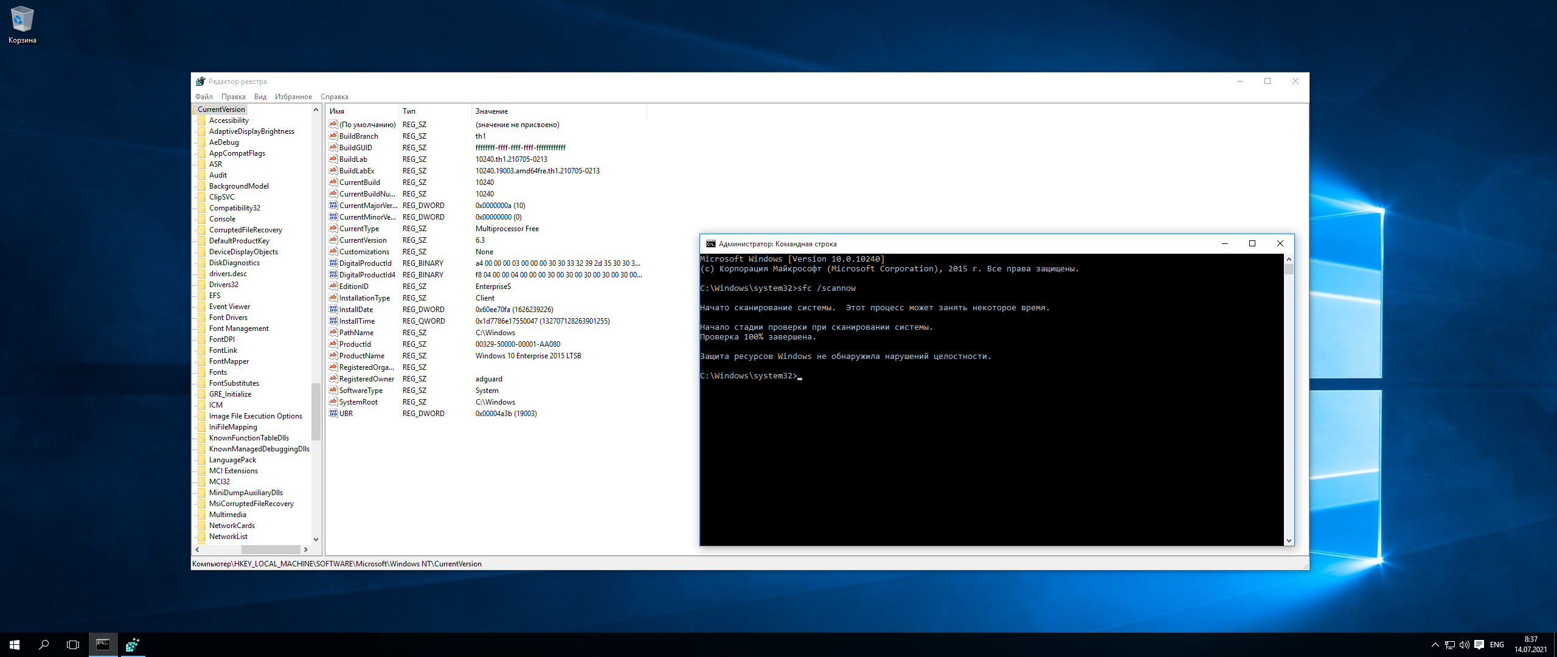Select the ProductName string icon

pos(333,355)
